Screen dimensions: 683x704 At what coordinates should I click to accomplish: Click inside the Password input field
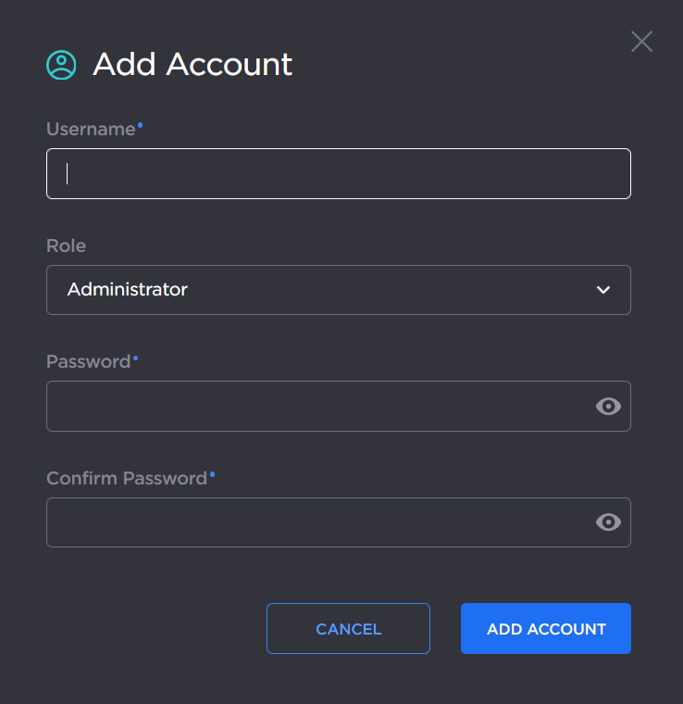tap(315, 406)
